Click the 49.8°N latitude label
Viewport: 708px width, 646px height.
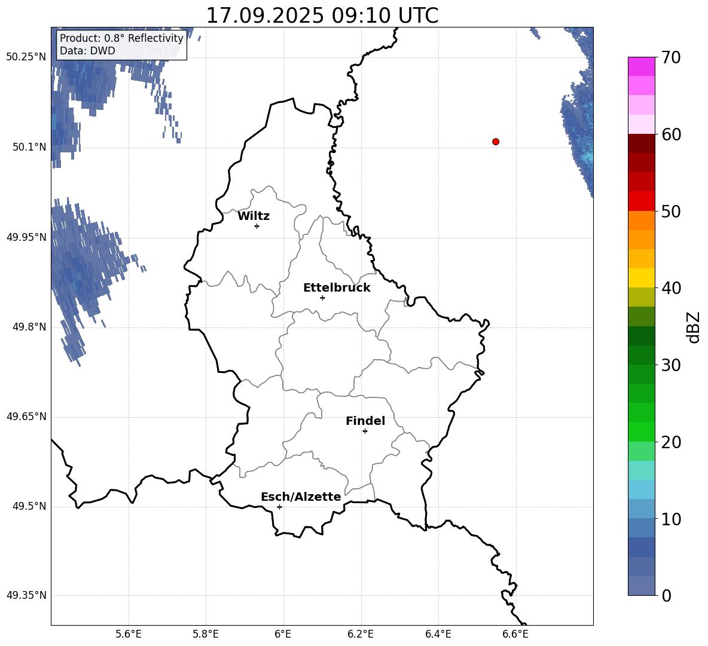coord(29,327)
